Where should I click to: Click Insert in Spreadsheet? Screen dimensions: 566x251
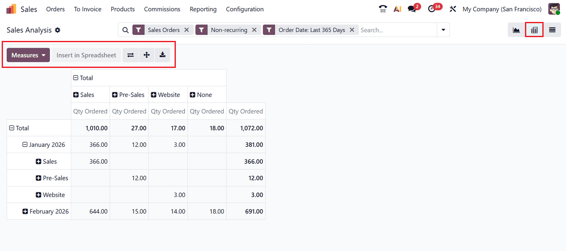[x=86, y=55]
